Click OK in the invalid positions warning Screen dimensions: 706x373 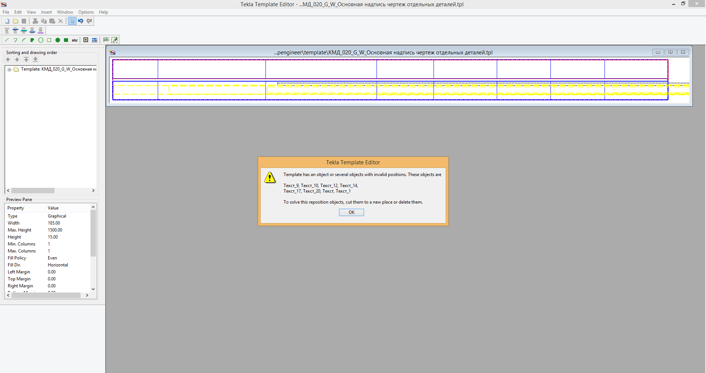[352, 212]
